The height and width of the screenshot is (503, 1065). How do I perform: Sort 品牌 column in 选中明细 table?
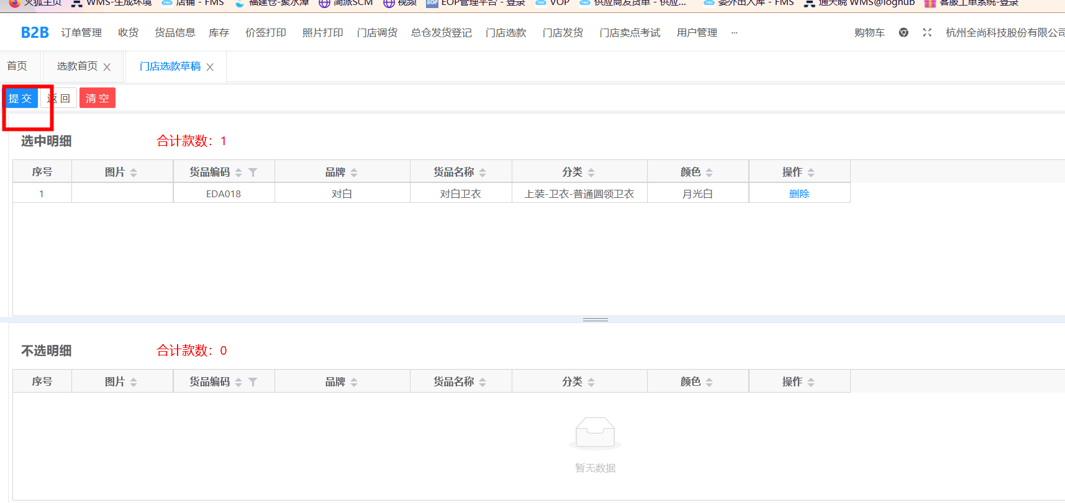pos(354,172)
